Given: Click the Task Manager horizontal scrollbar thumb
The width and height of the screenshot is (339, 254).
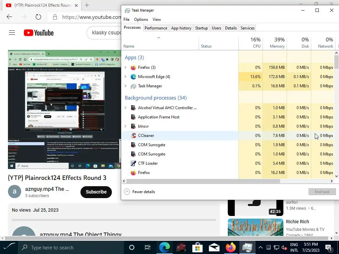Looking at the screenshot, I should coord(203,181).
